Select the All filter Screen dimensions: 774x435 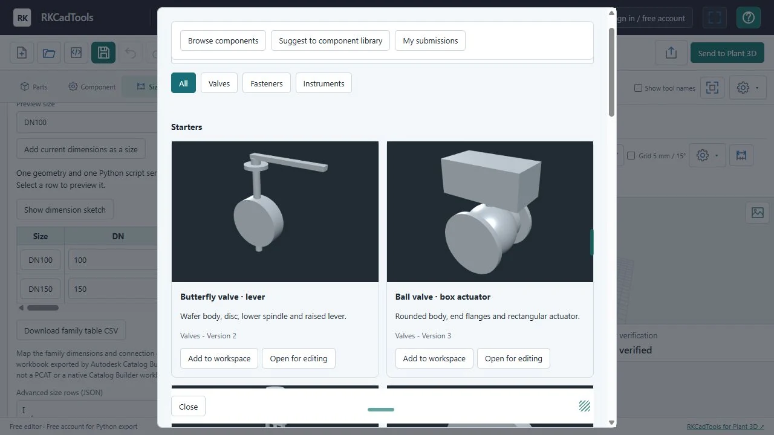coord(183,83)
